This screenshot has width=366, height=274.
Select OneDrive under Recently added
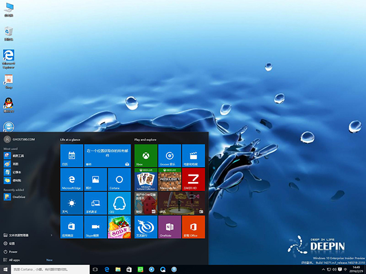click(x=18, y=197)
